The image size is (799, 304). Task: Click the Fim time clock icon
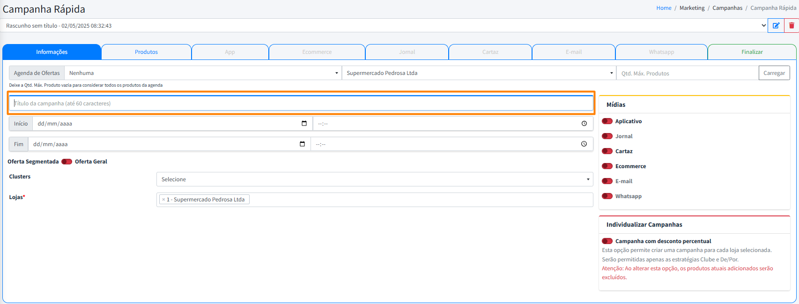(584, 144)
